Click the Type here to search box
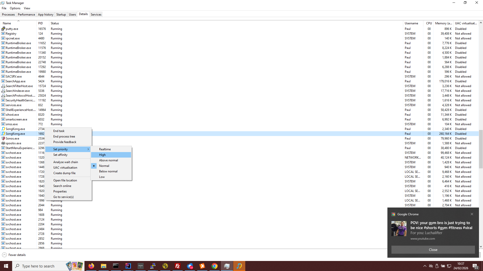The height and width of the screenshot is (271, 483). [38, 266]
